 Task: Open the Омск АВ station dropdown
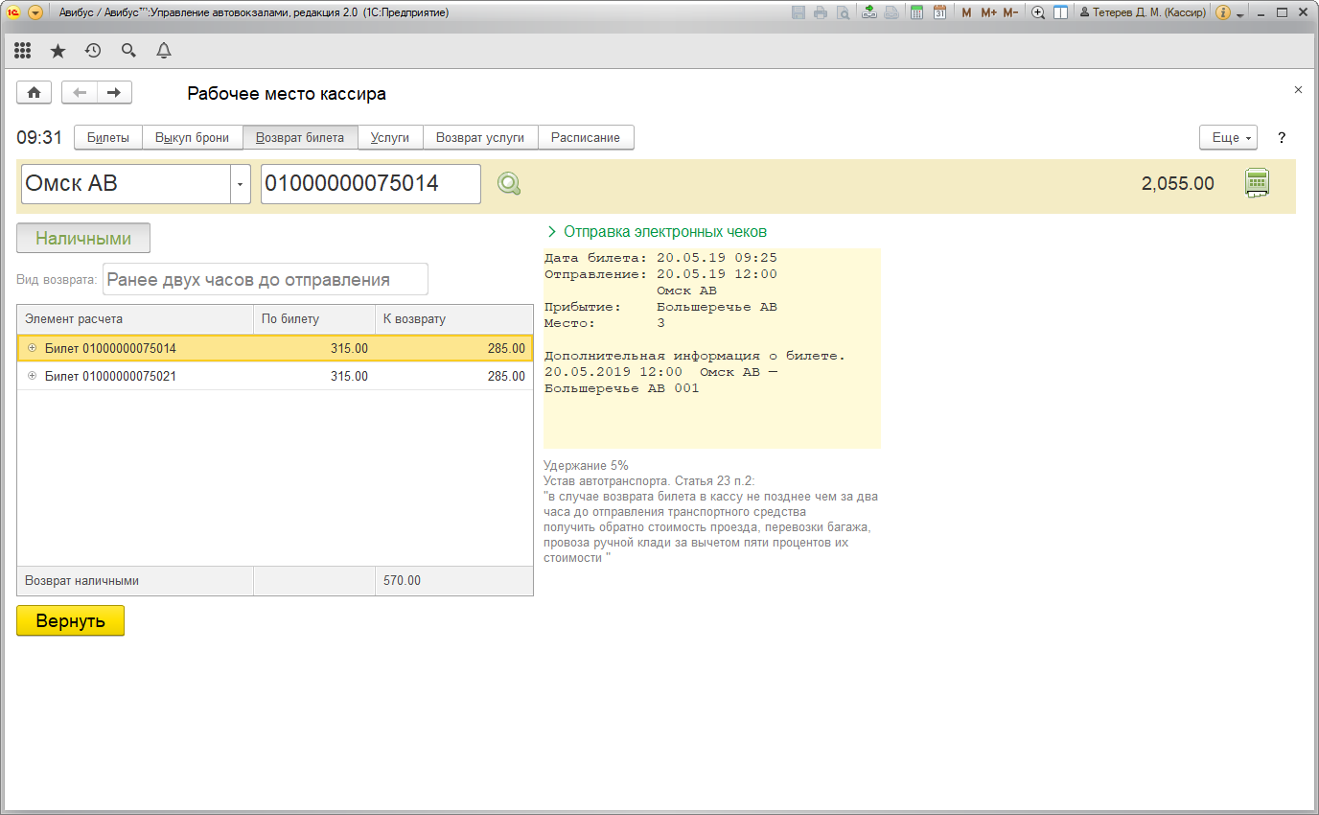click(240, 184)
